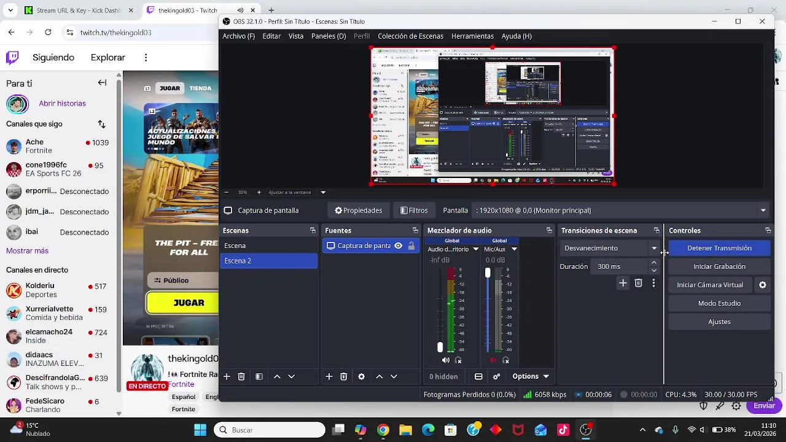Adjust the Mic/Aux volume slider
Viewport: 786px width, 442px height.
tap(488, 273)
